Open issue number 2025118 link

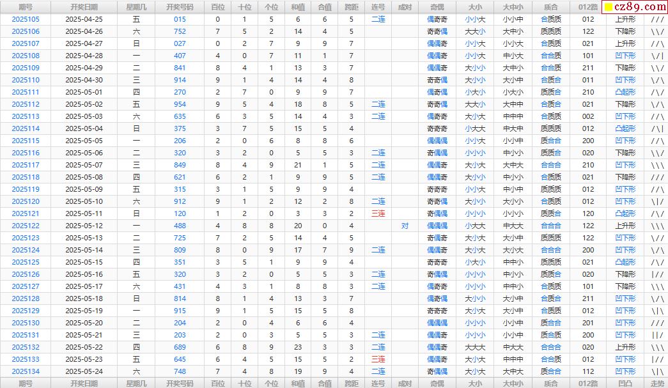coord(26,177)
